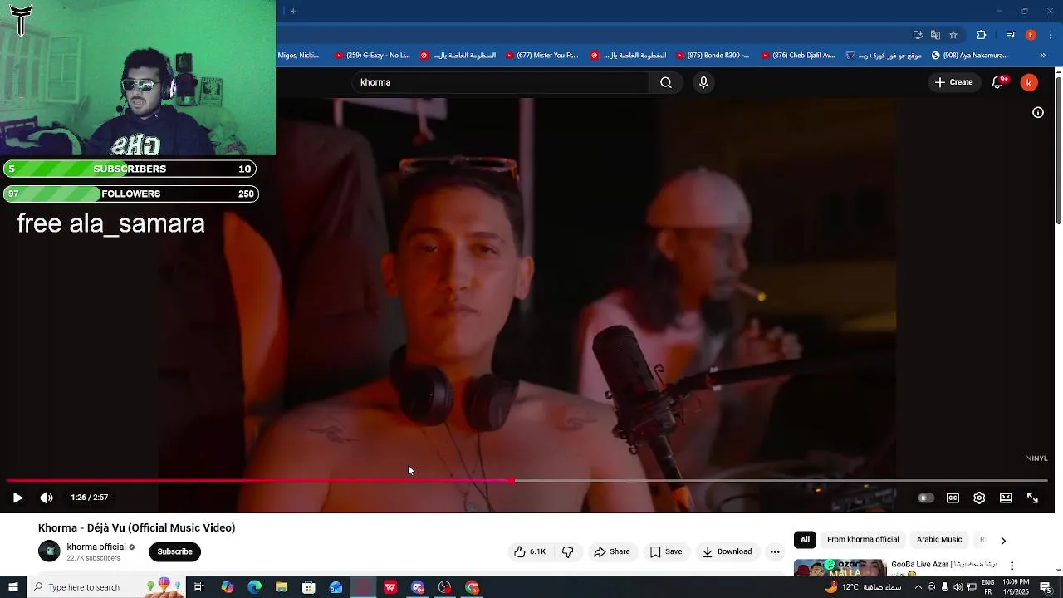Share the Déjà Vu video
1063x598 pixels.
(x=611, y=551)
